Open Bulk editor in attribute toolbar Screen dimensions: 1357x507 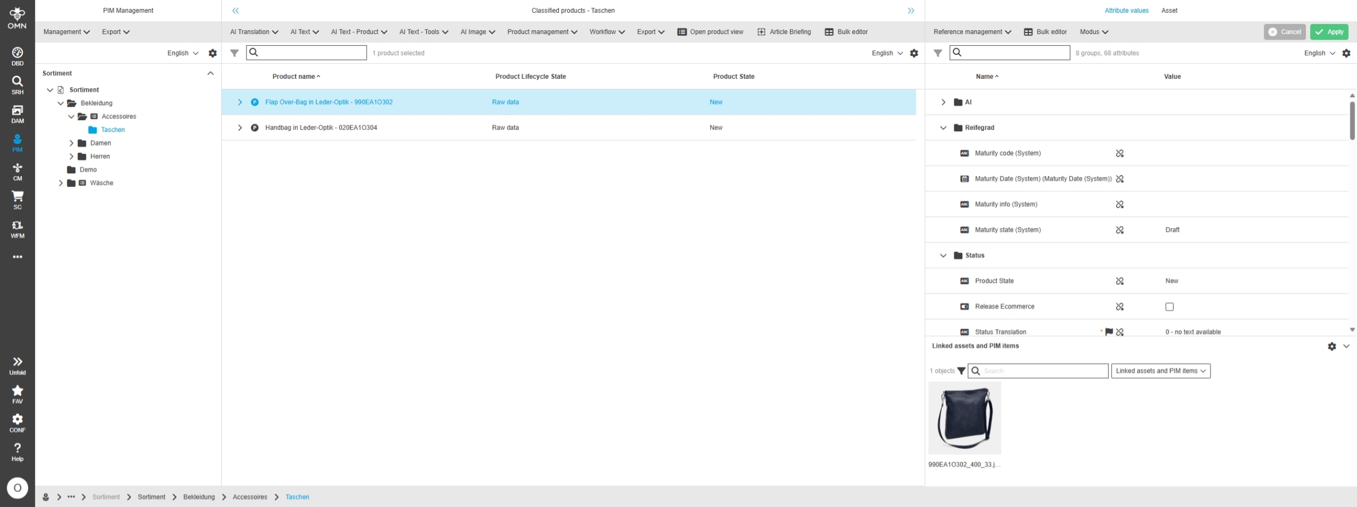click(x=1045, y=32)
